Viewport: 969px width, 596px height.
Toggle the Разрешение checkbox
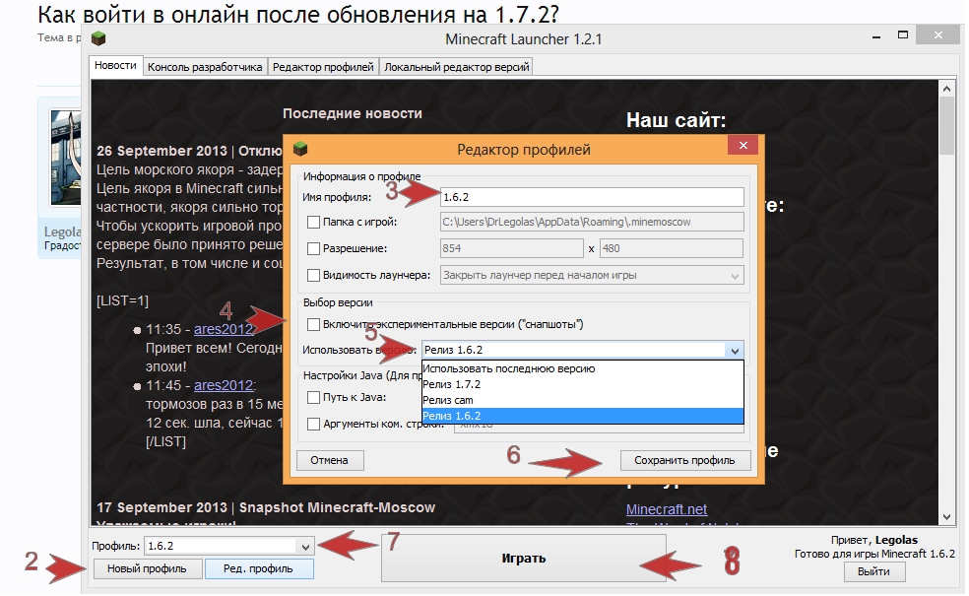314,249
